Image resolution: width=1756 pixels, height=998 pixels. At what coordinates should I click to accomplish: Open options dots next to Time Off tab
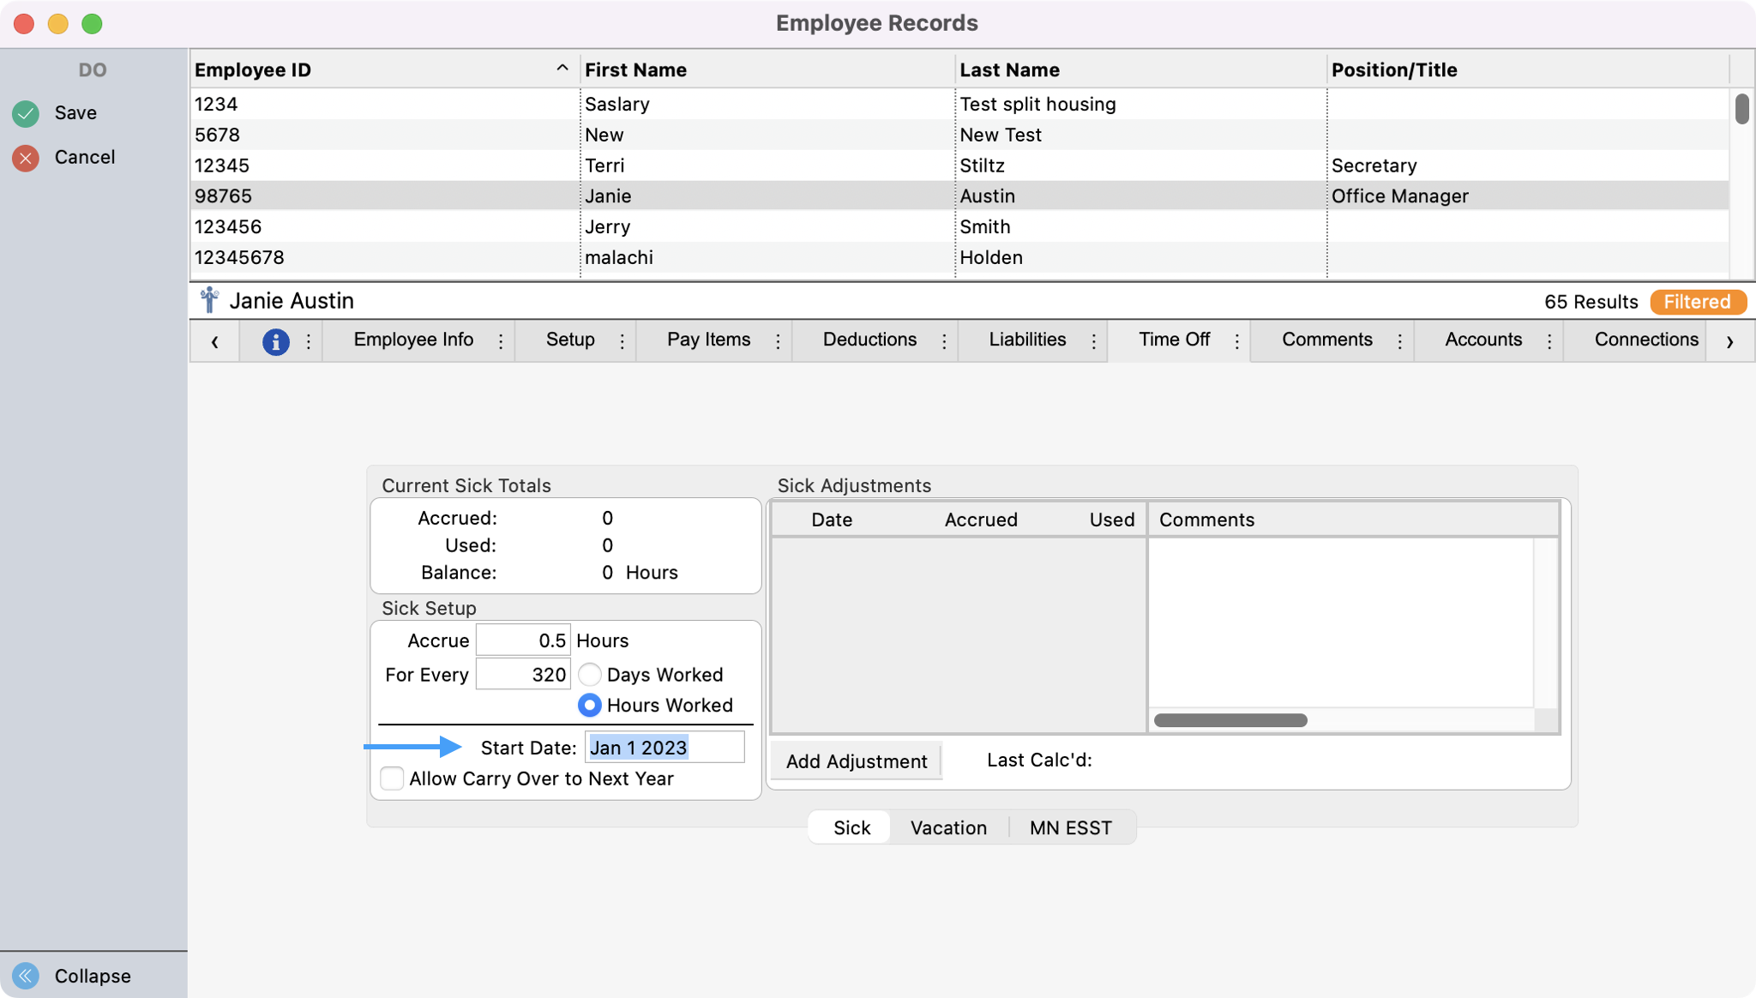point(1236,341)
